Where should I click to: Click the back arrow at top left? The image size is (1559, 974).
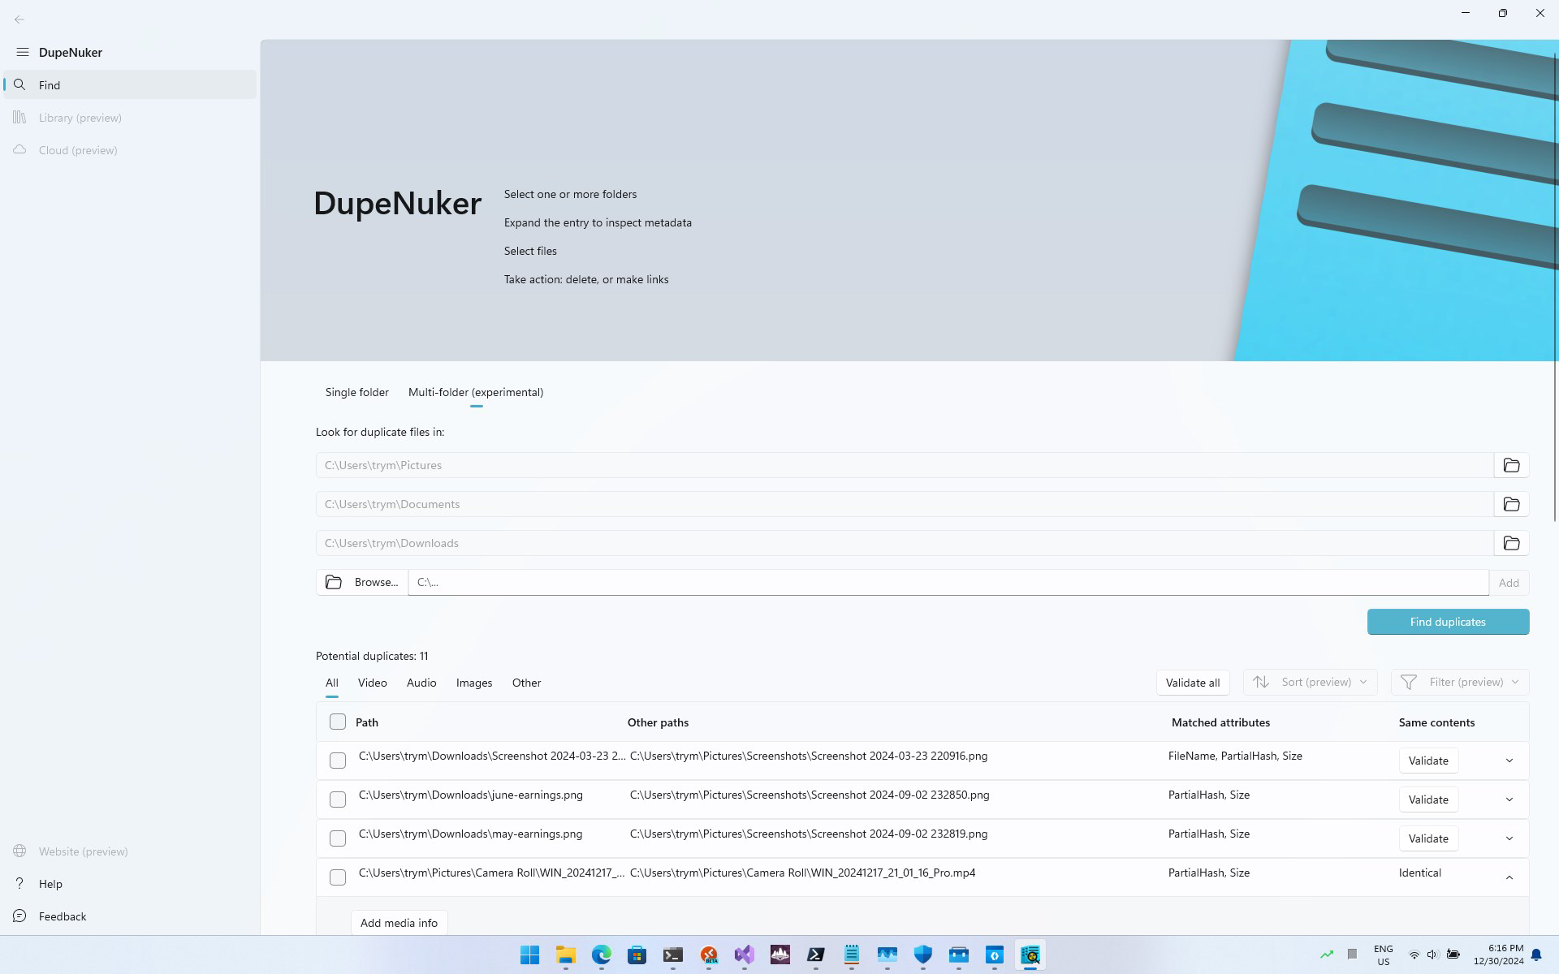19,19
